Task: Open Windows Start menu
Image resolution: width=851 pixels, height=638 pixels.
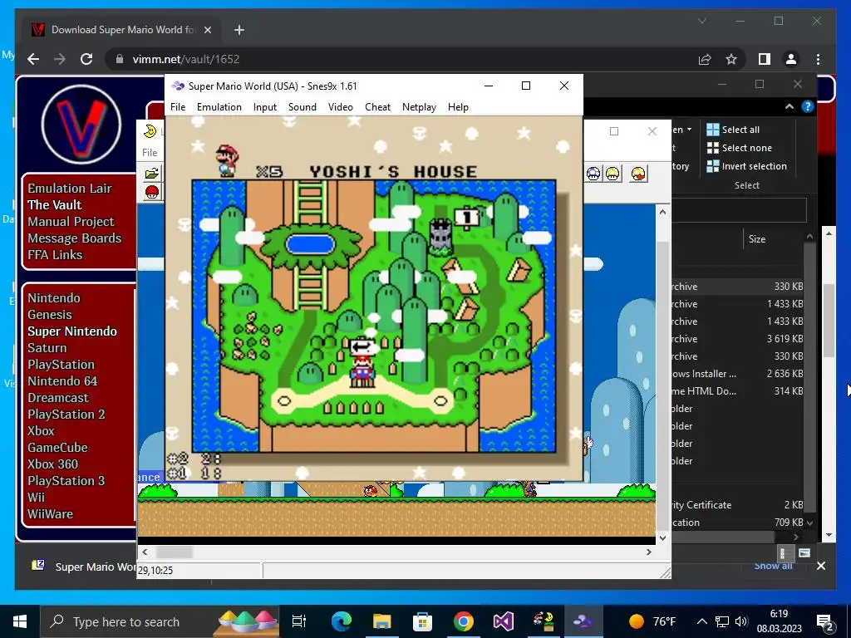Action: (20, 621)
